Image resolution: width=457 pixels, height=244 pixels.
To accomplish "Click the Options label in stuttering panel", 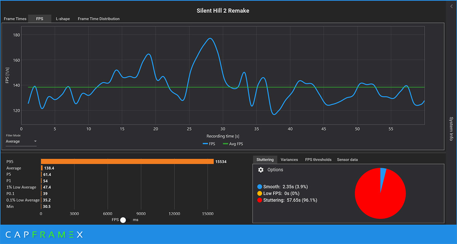I will point(275,170).
